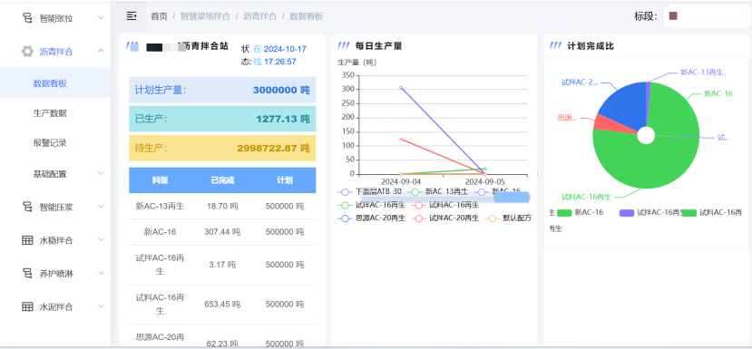
Task: Click the 试料AC-16再生 pie chart label
Action: pyautogui.click(x=586, y=197)
